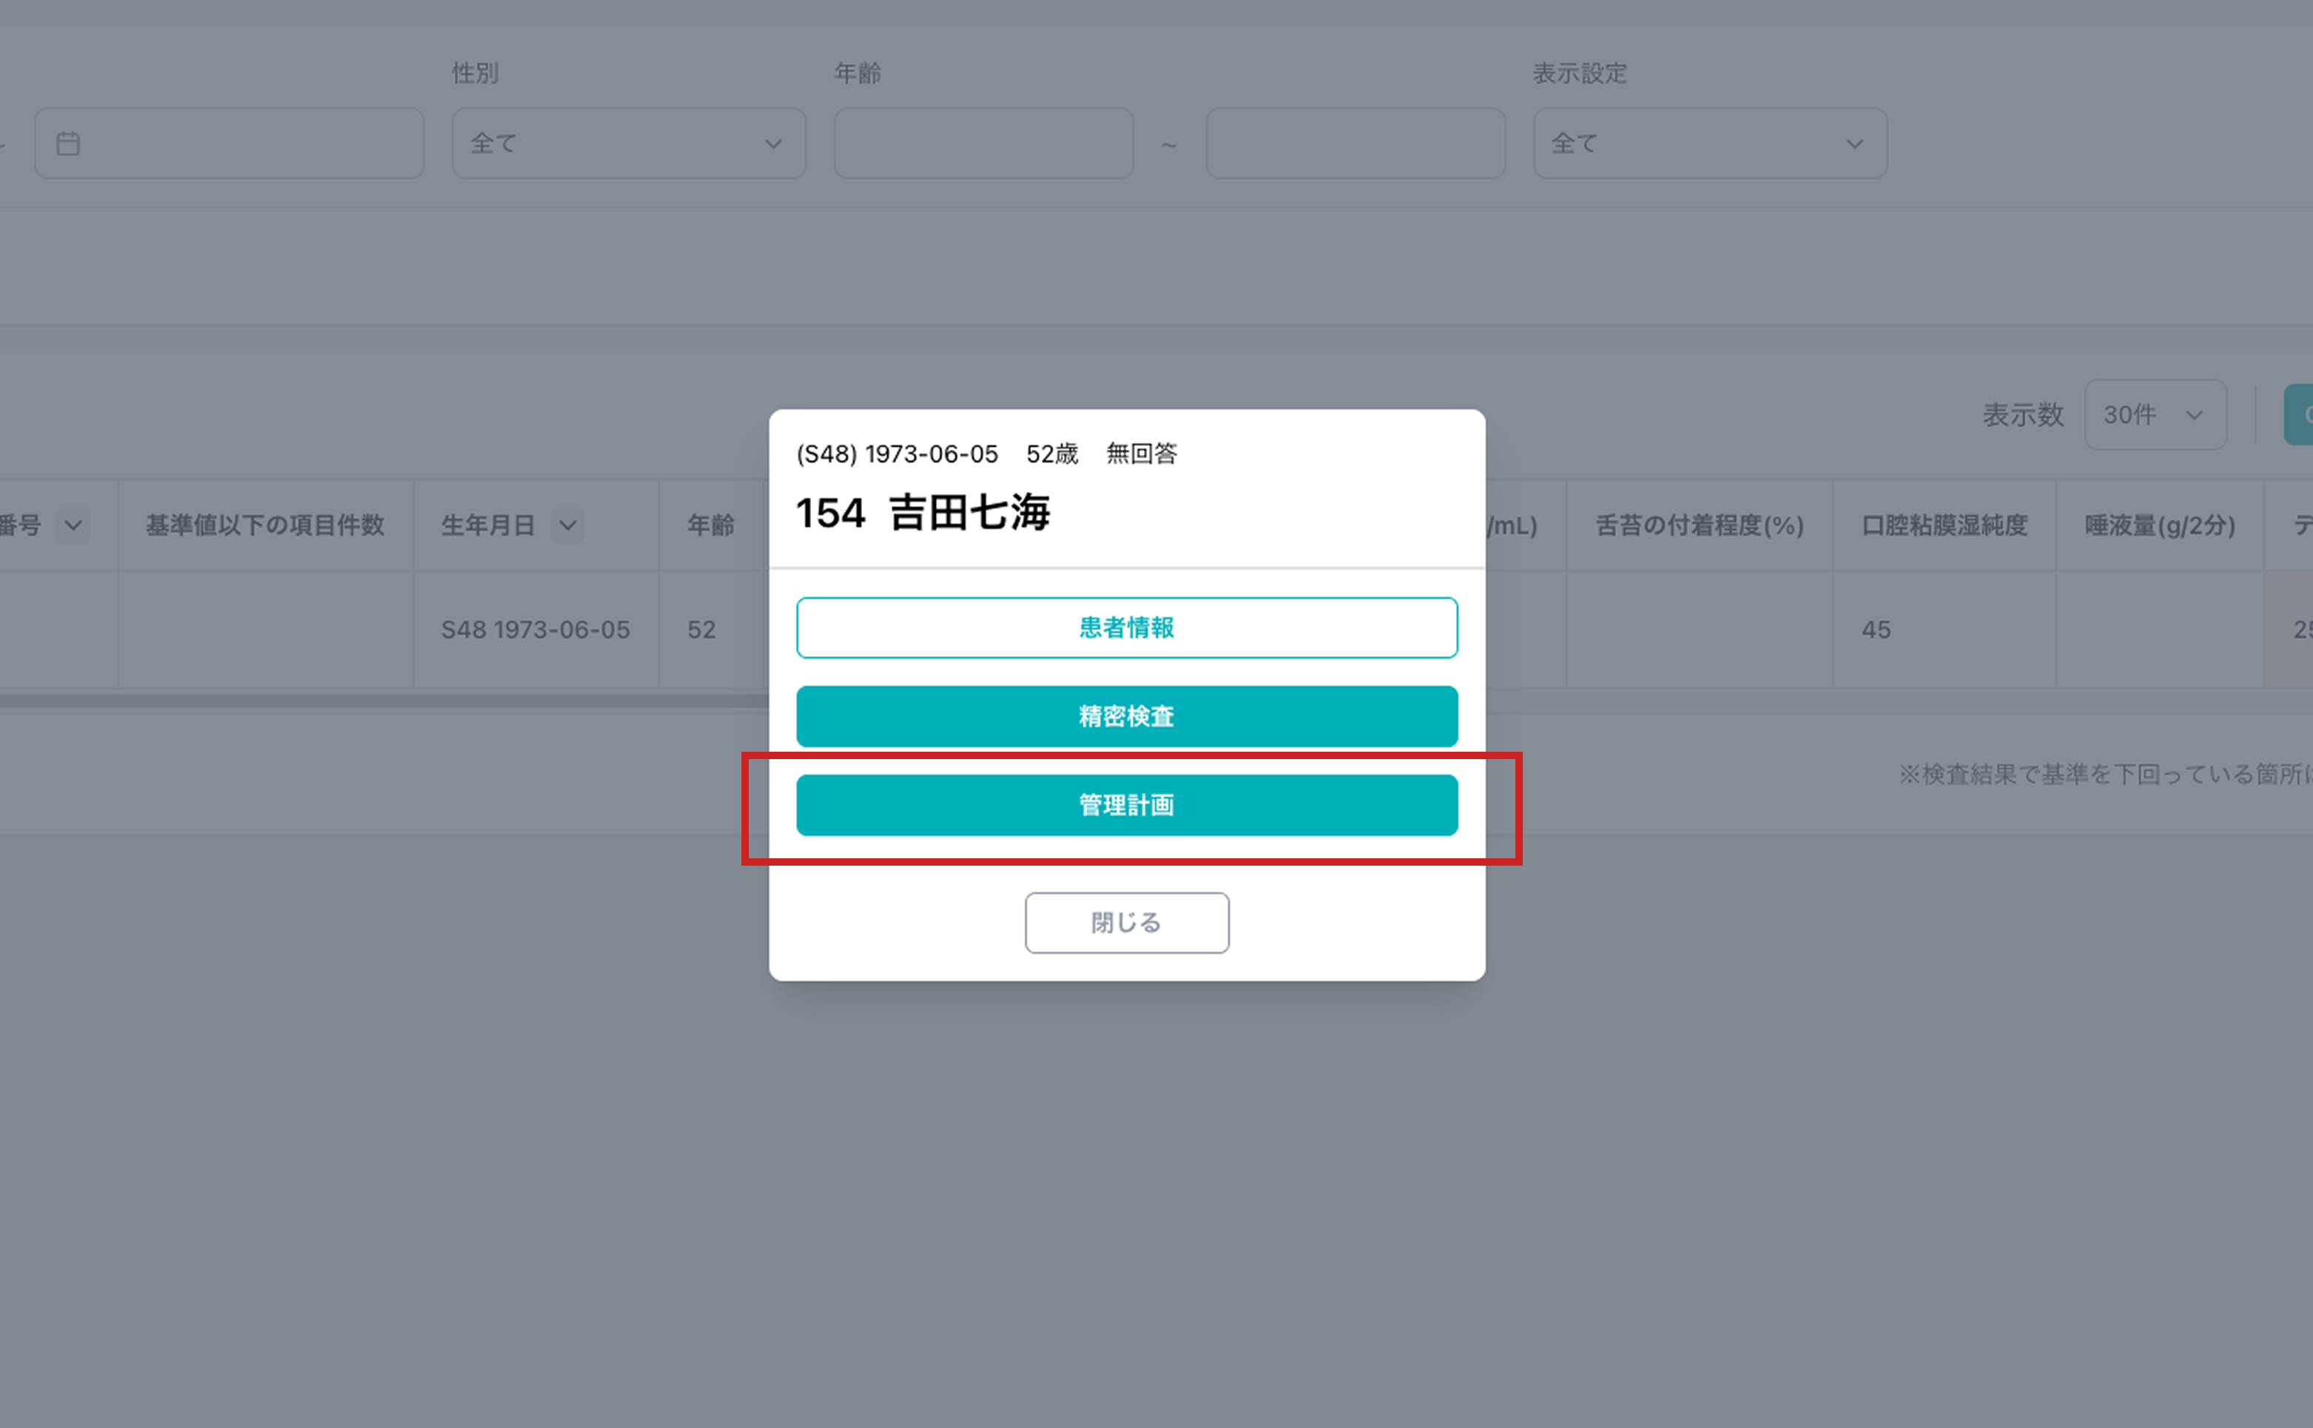Open 患者情報 for patient 吉田七海
This screenshot has width=2313, height=1428.
pyautogui.click(x=1127, y=627)
